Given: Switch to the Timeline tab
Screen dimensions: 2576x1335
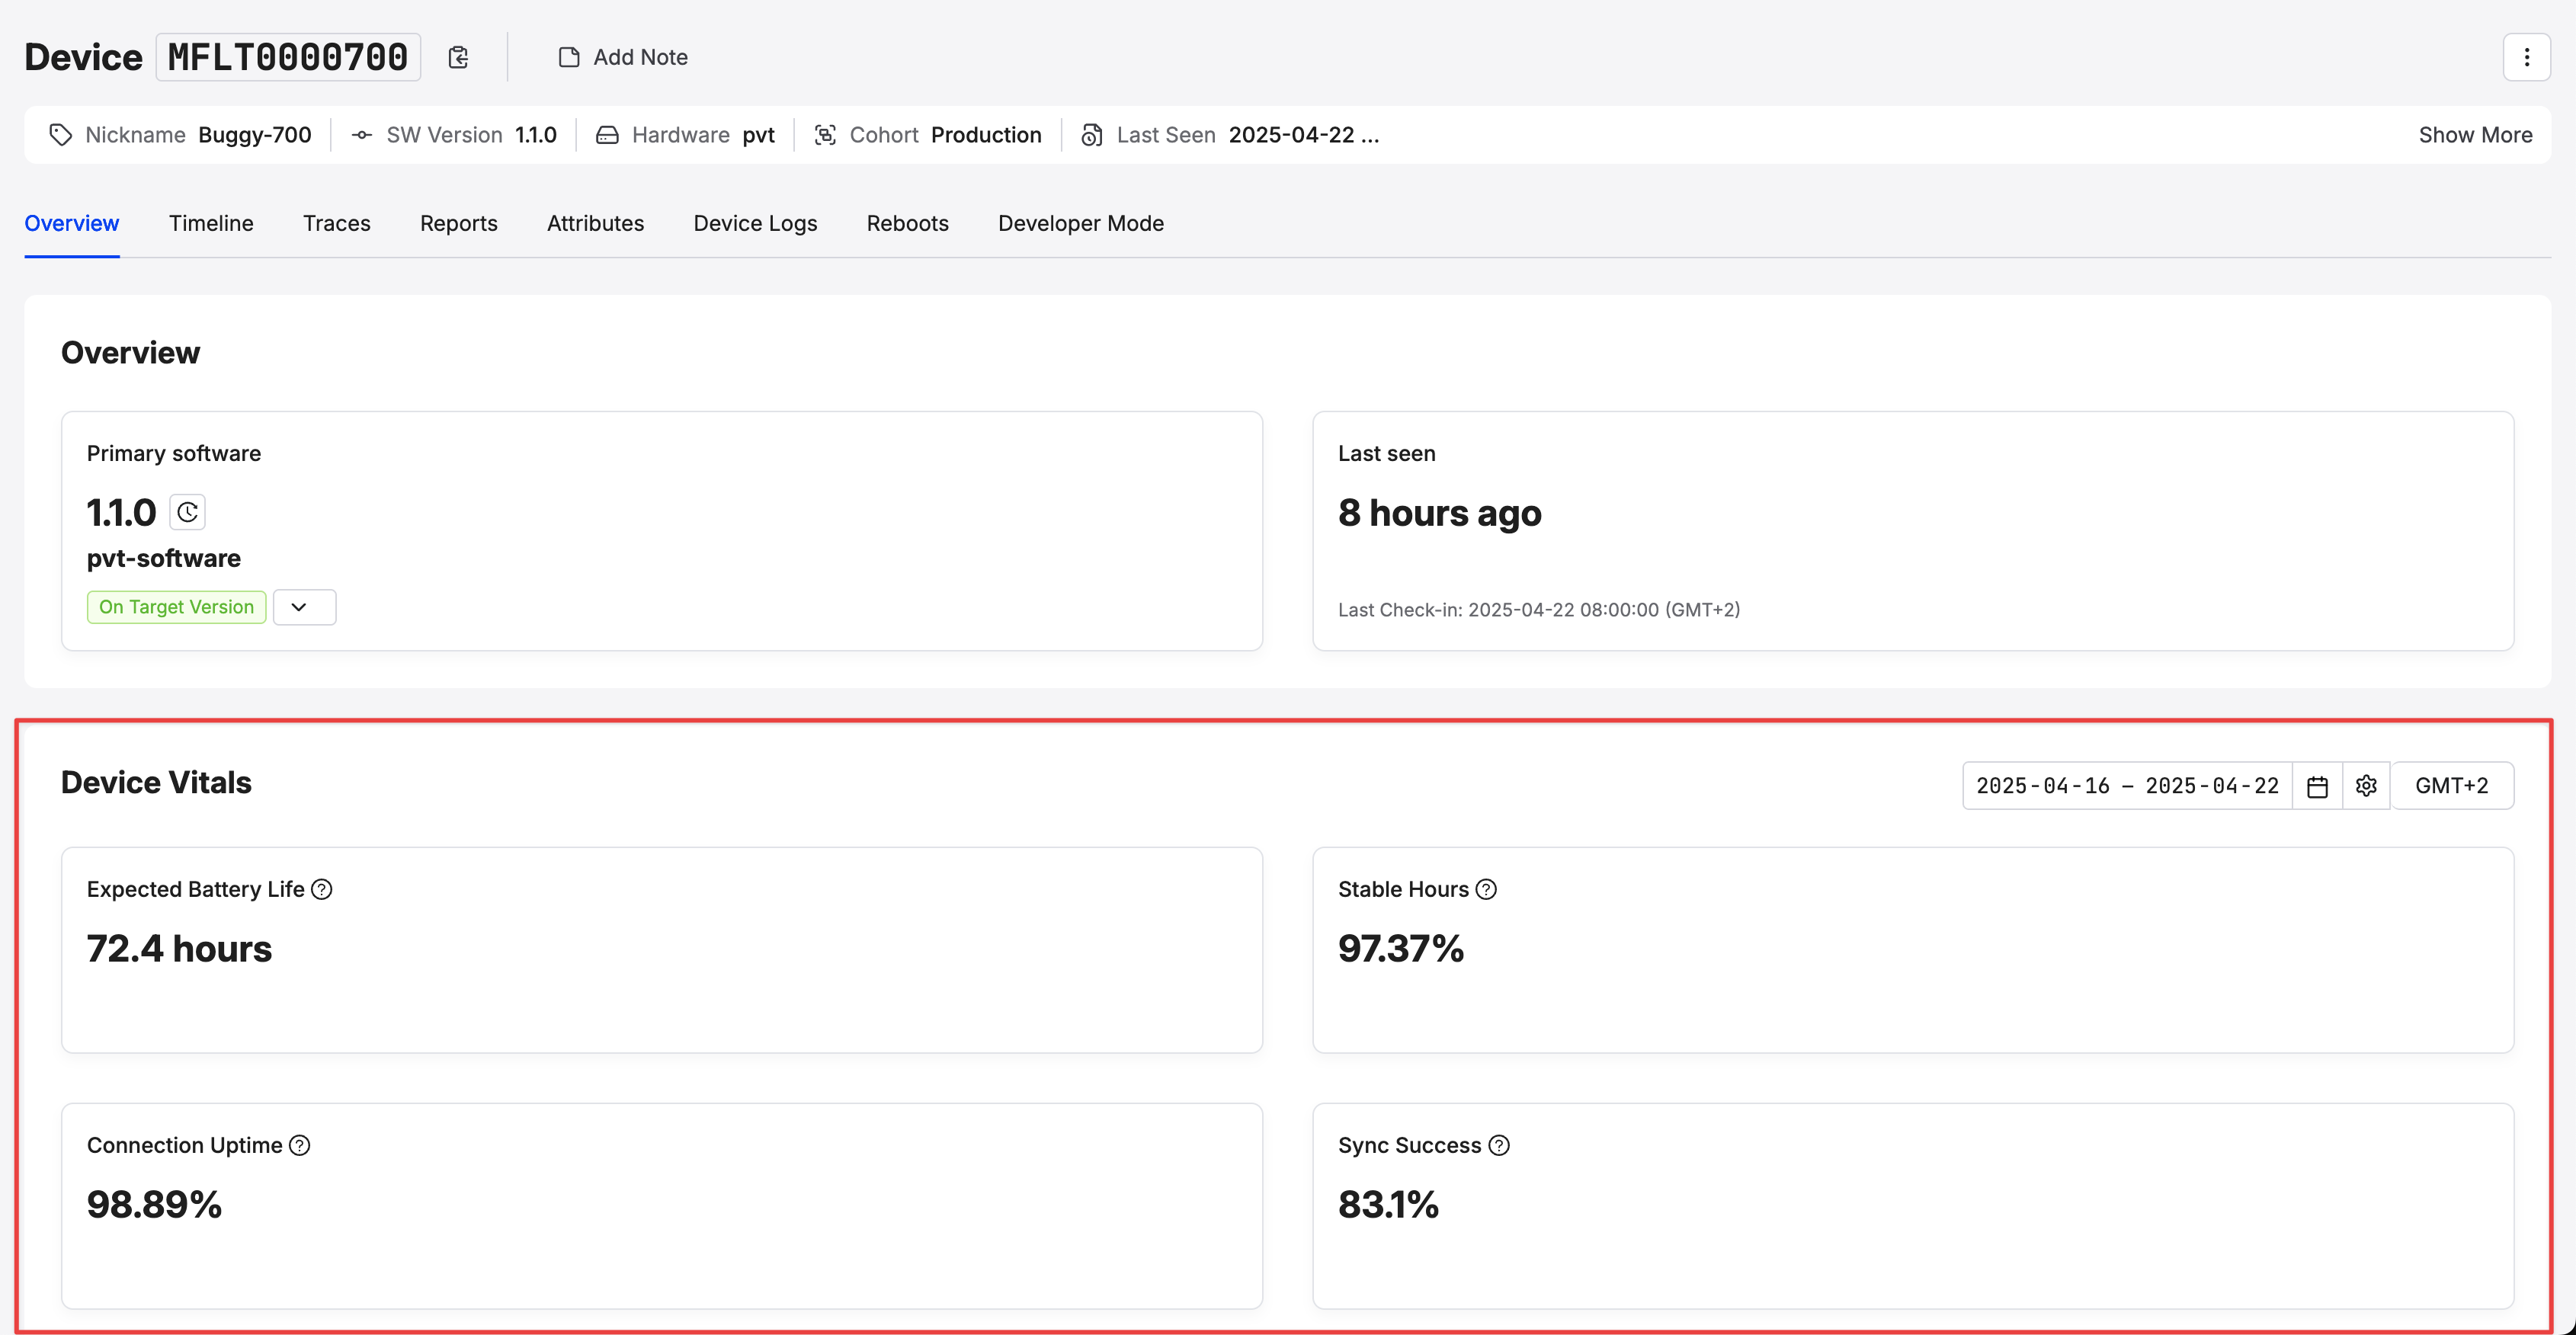Looking at the screenshot, I should point(211,223).
